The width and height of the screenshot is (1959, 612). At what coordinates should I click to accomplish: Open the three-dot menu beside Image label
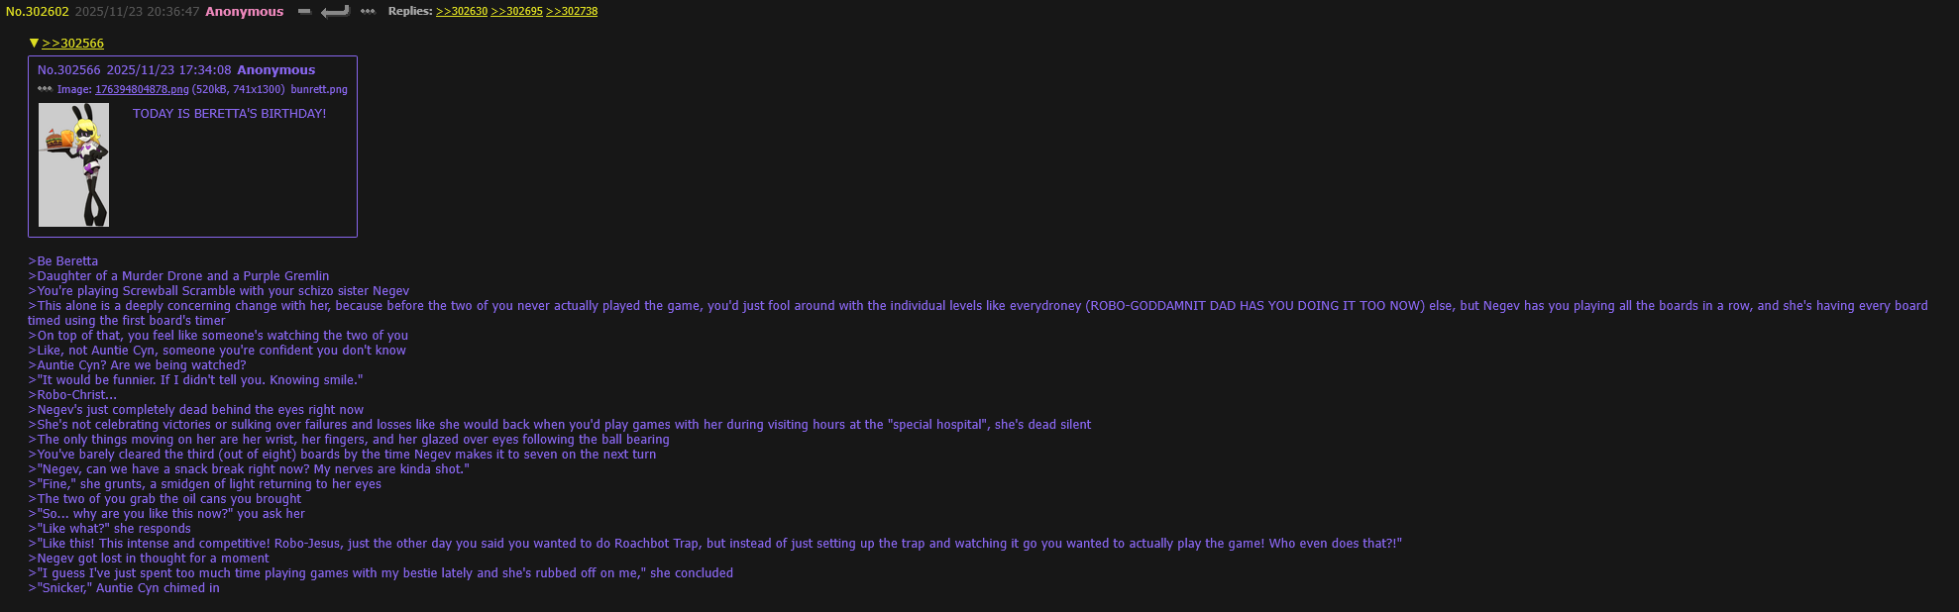point(45,89)
